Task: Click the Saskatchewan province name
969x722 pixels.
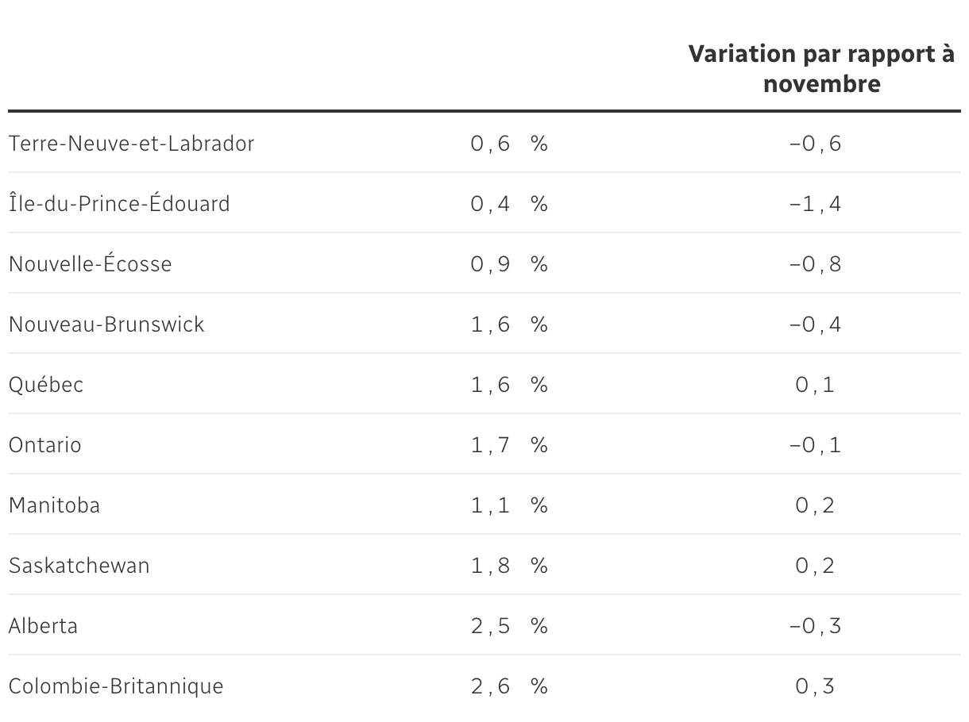Action: click(x=79, y=566)
